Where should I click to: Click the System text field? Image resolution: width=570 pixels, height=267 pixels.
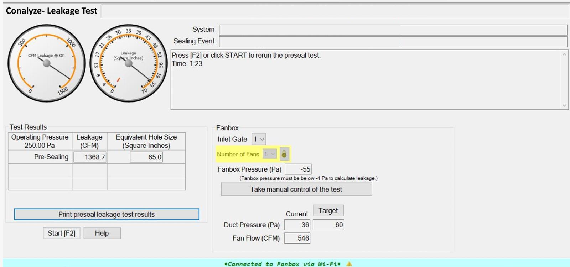click(393, 30)
